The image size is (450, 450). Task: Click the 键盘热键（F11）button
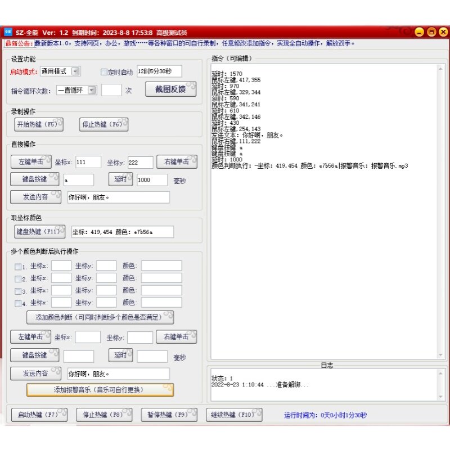(x=39, y=232)
